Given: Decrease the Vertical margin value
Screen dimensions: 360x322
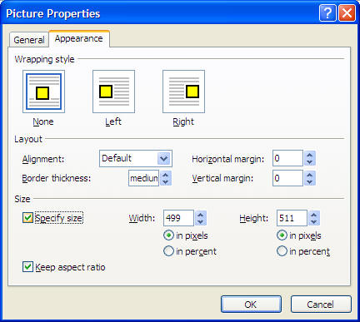Looking at the screenshot, I should (310, 182).
